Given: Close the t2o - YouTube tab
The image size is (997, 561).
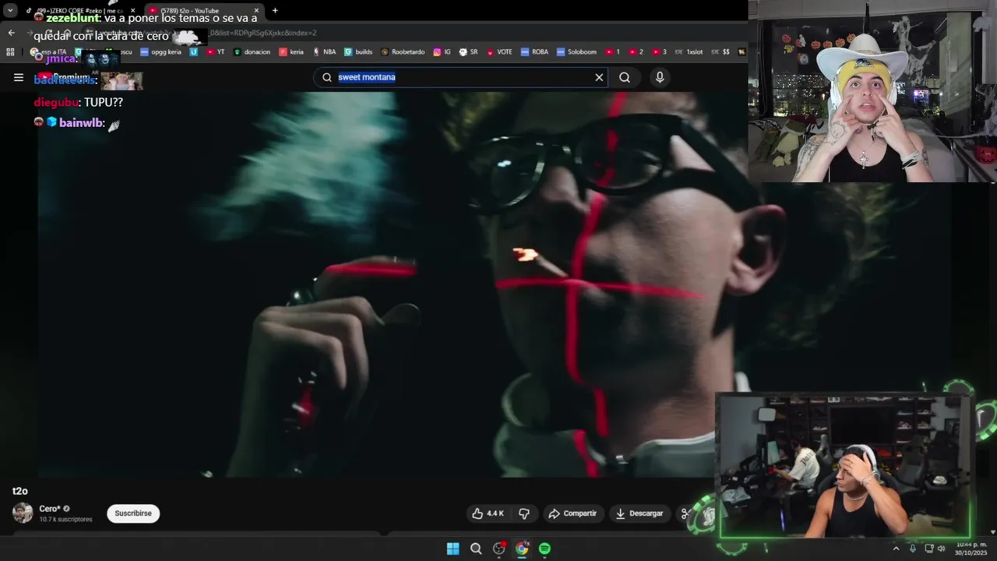Looking at the screenshot, I should [x=256, y=11].
